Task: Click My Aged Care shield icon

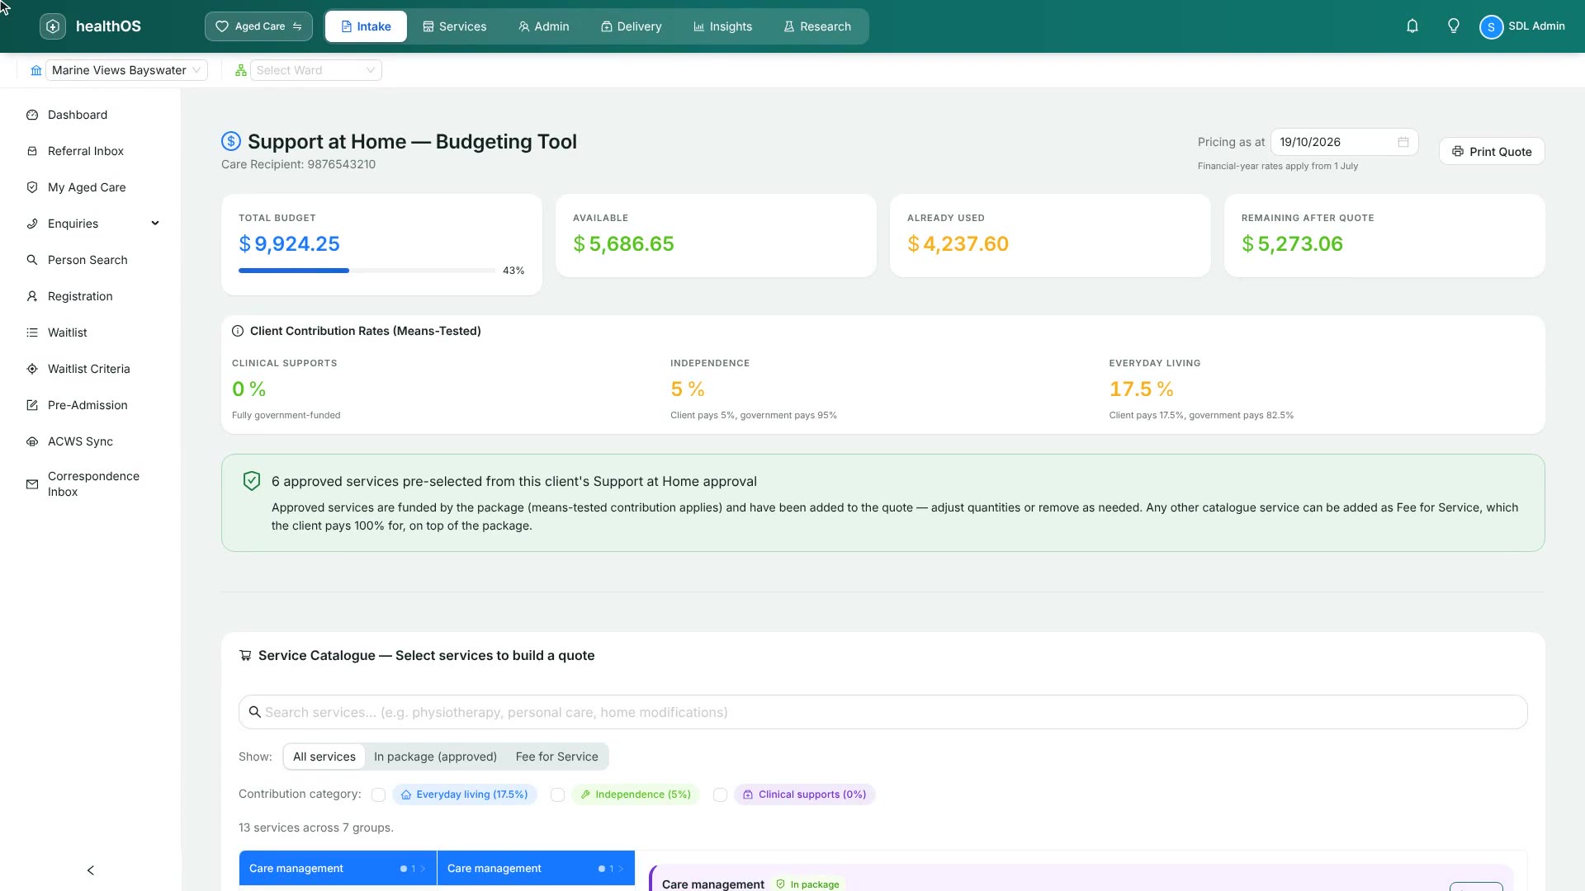Action: coord(32,187)
